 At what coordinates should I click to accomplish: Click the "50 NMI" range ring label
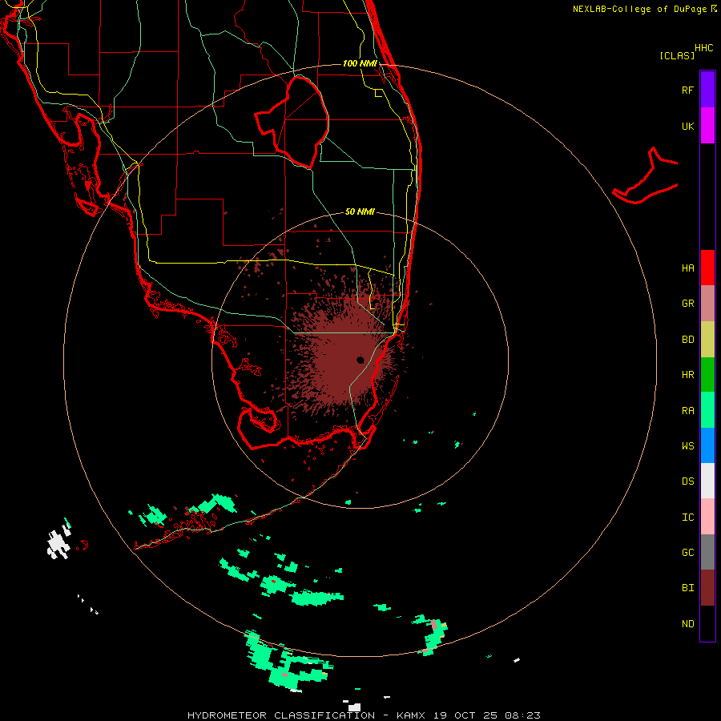(x=360, y=211)
